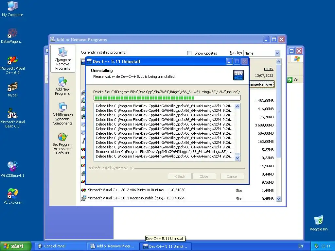
Task: Open Add/Remove Windows Components
Action: (62, 113)
